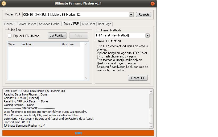Click log panel scroll up arrow
Screen dimensions: 218x137
(151, 91)
